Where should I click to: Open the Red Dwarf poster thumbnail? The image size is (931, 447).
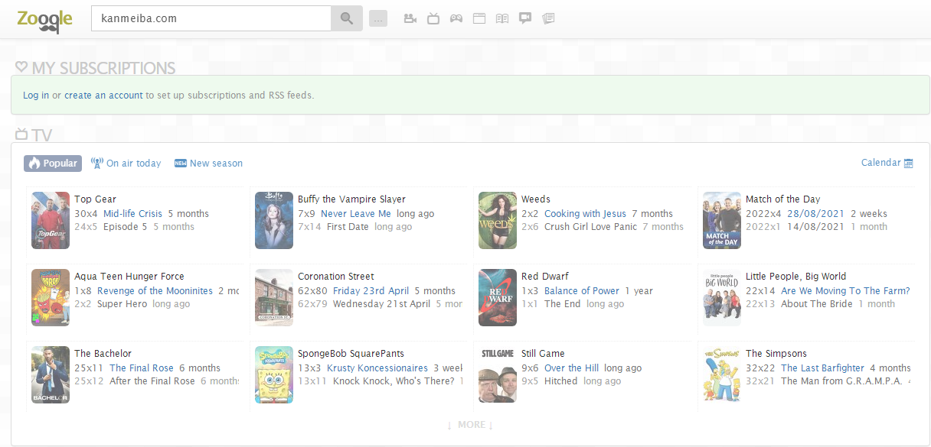point(498,297)
